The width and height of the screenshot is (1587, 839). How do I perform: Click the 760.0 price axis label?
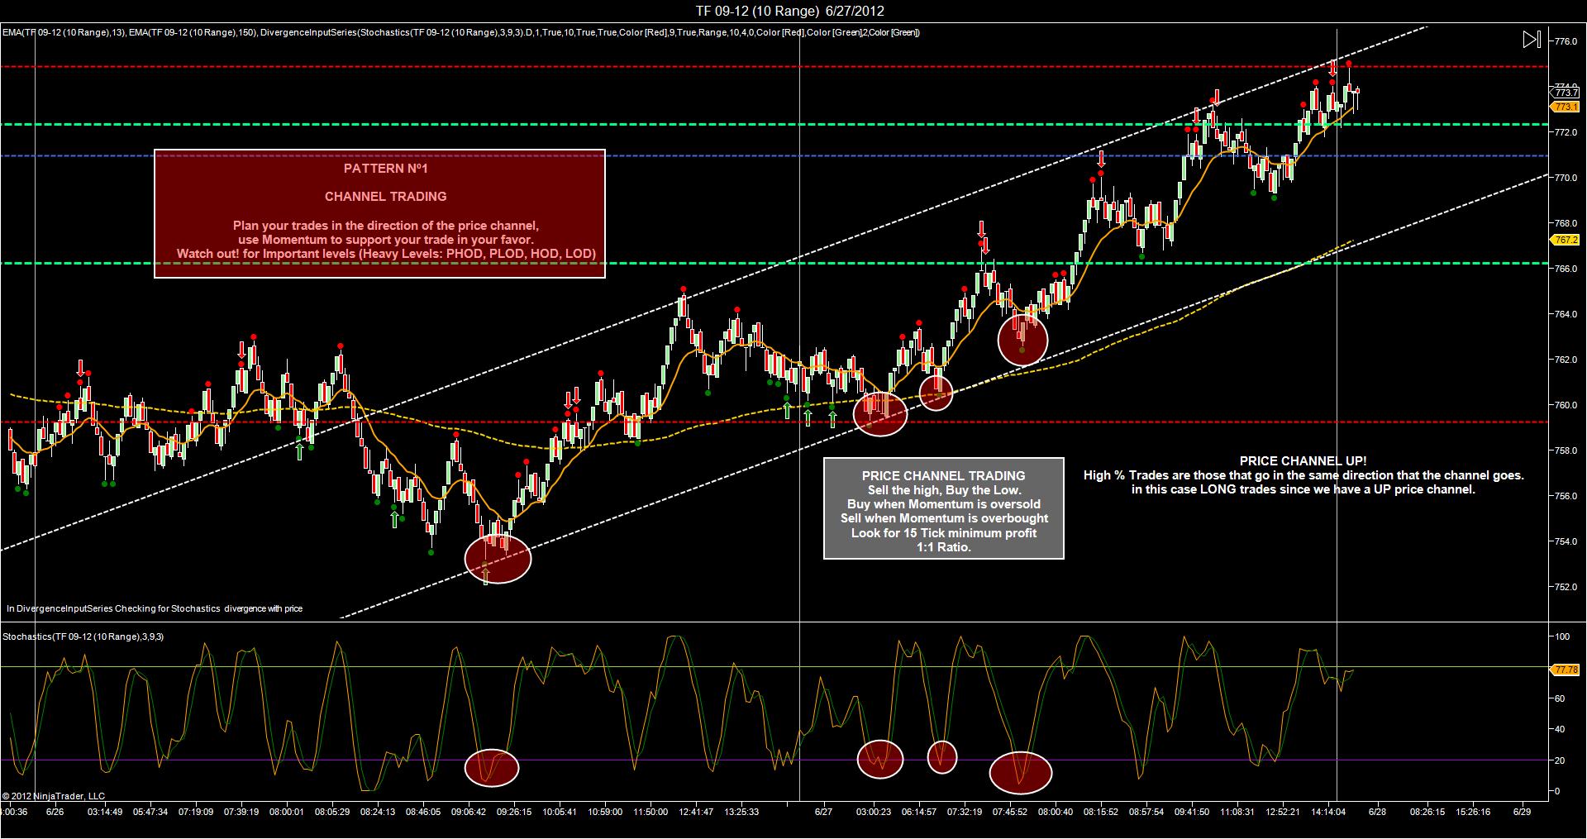coord(1566,405)
